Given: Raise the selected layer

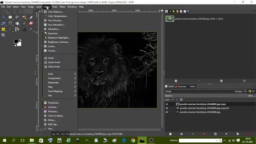Looking at the screenshot, I should tap(193, 134).
